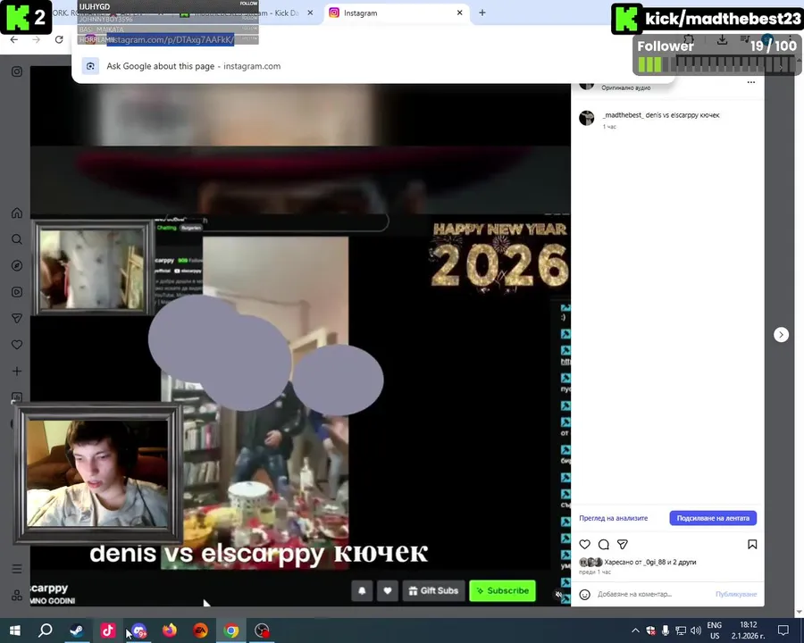The width and height of the screenshot is (804, 643).
Task: Click the Create plus icon
Action: (17, 372)
